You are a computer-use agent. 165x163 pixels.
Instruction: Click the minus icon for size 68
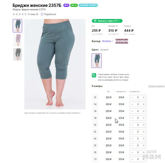[132, 152]
